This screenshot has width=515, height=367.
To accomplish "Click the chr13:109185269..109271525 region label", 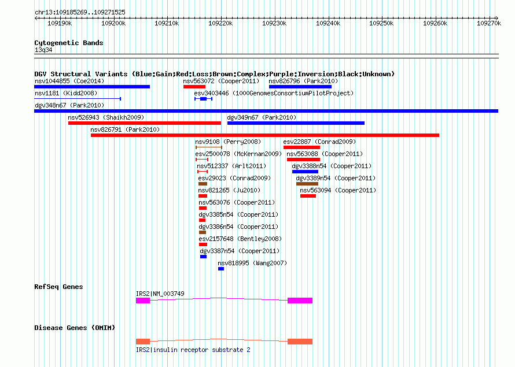I will pos(80,12).
